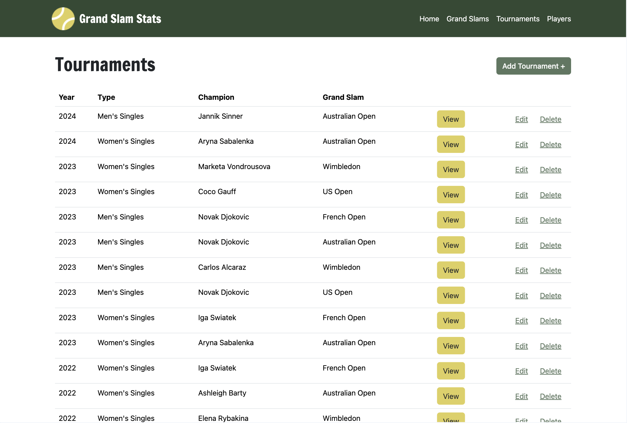
Task: Edit the 2023 Novak Djokovic French Open row
Action: pyautogui.click(x=521, y=220)
